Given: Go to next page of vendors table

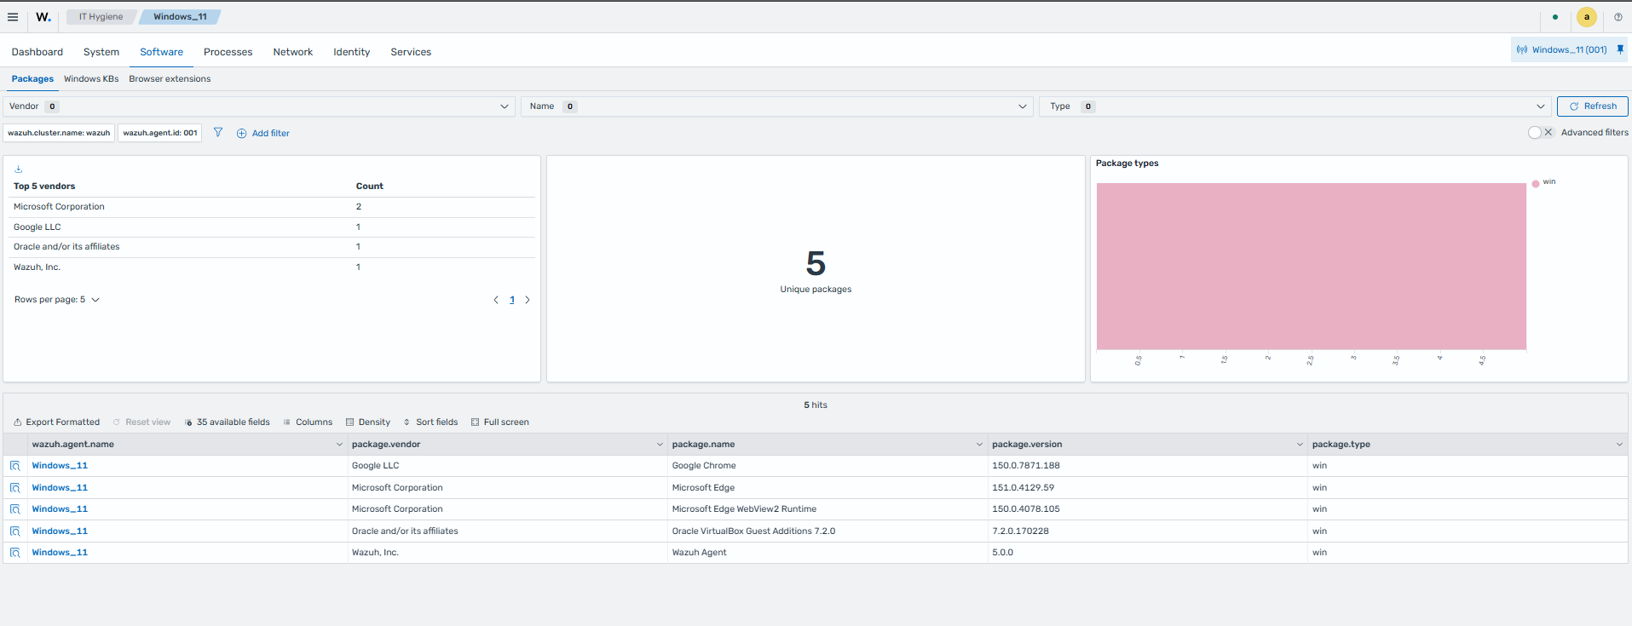Looking at the screenshot, I should coord(528,300).
